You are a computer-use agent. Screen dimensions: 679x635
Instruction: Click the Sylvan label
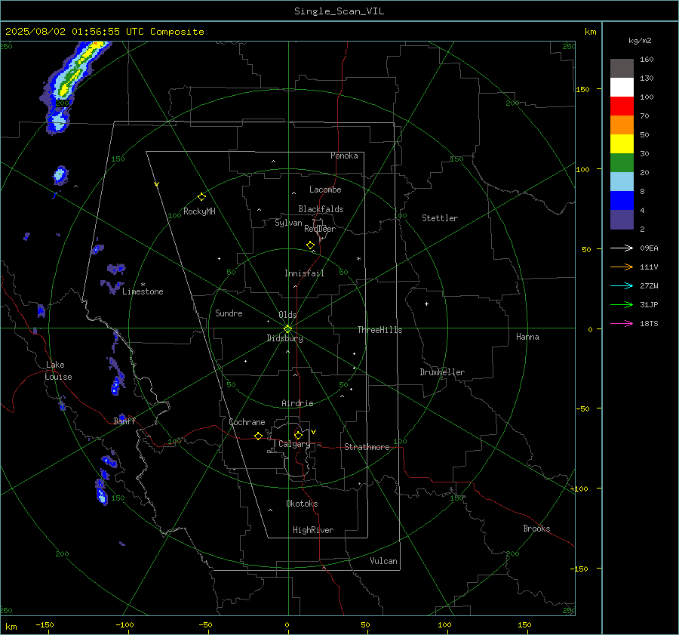click(x=288, y=223)
